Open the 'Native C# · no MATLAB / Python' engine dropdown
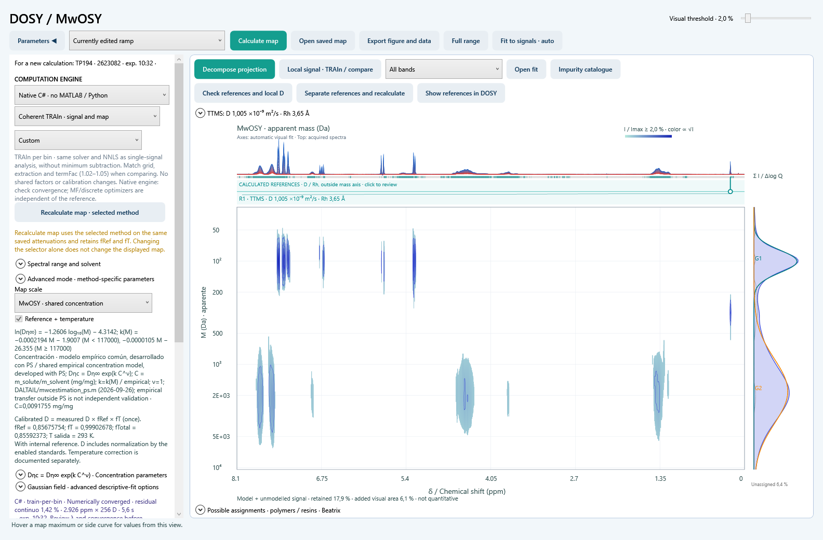The image size is (823, 540). click(x=92, y=95)
